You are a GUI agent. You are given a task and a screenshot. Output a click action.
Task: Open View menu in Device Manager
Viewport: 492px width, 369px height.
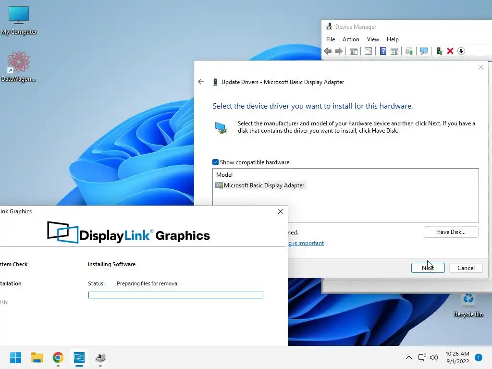(373, 39)
